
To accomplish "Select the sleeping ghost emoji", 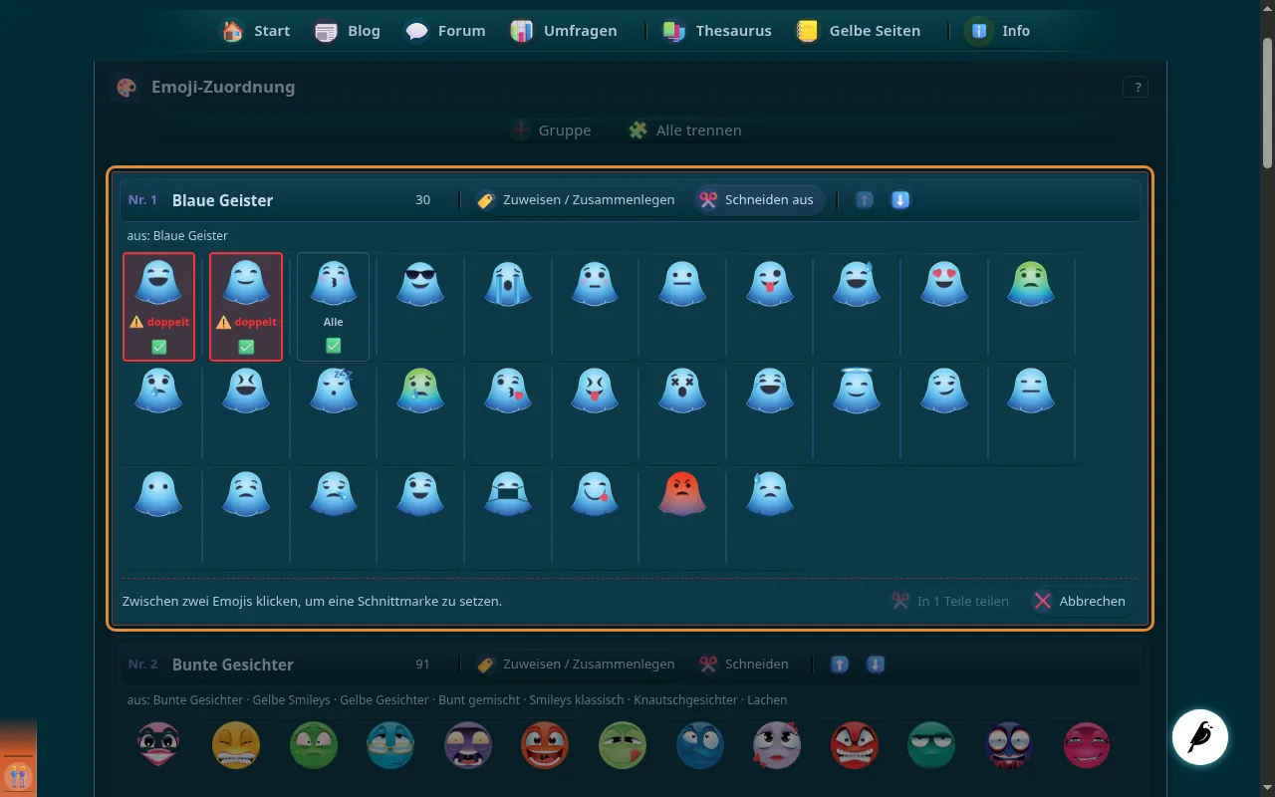I will [333, 390].
